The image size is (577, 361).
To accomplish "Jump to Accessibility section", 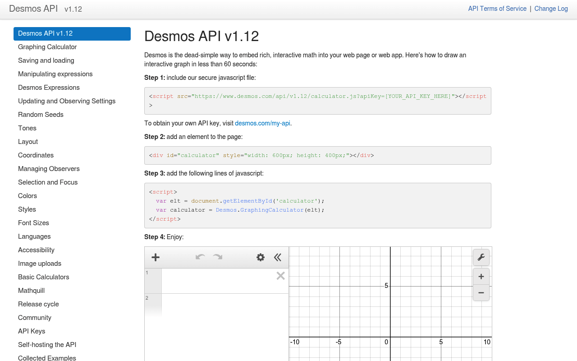I will [72, 250].
